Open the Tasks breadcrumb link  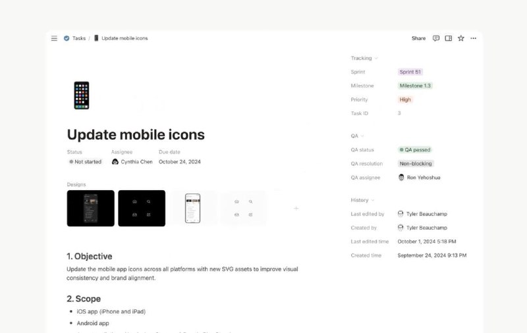click(x=79, y=38)
